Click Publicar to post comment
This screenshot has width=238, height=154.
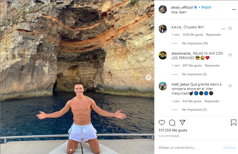point(229,148)
